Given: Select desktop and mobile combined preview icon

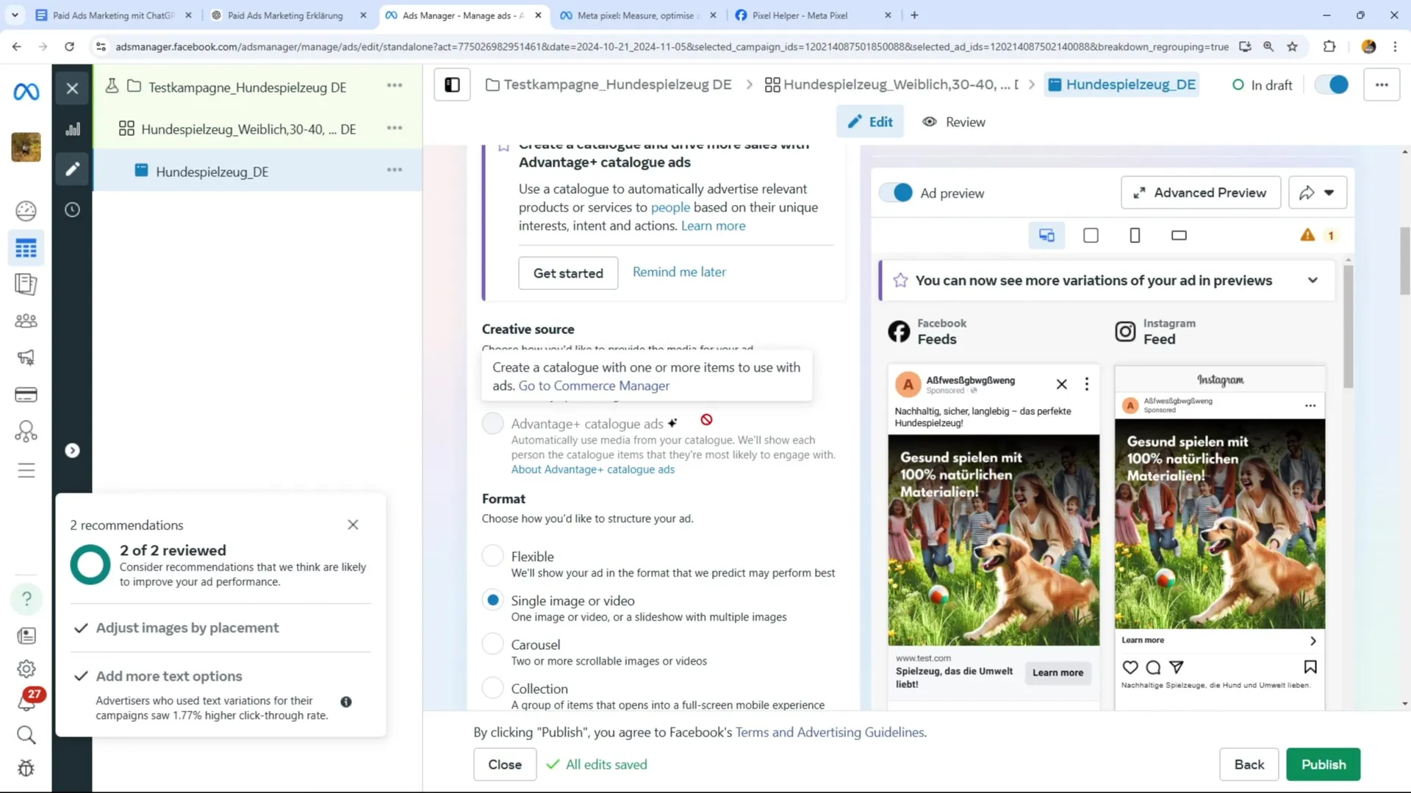Looking at the screenshot, I should (x=1046, y=236).
